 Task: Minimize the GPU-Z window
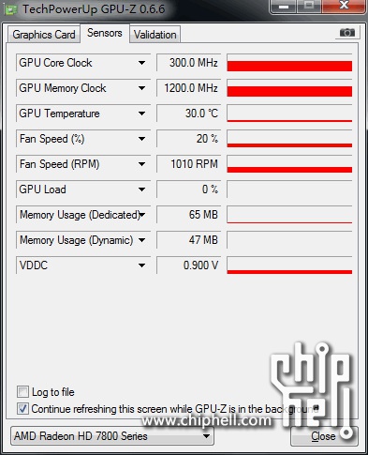click(x=284, y=7)
